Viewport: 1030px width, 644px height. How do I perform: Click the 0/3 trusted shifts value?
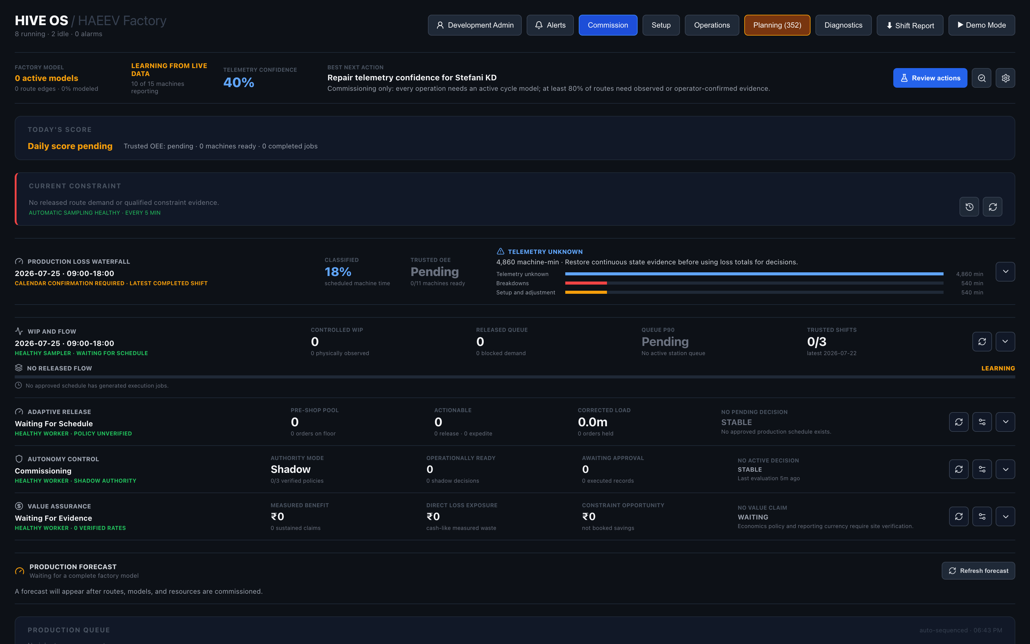click(817, 342)
